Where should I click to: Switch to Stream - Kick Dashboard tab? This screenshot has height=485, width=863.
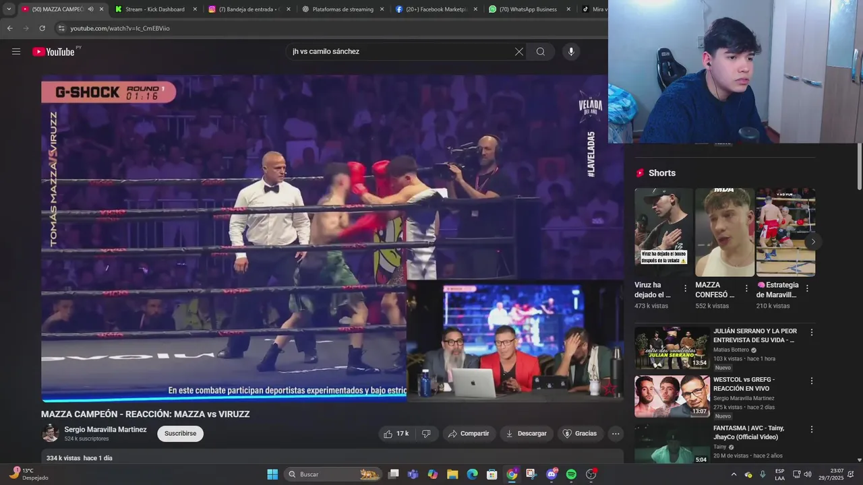(154, 9)
